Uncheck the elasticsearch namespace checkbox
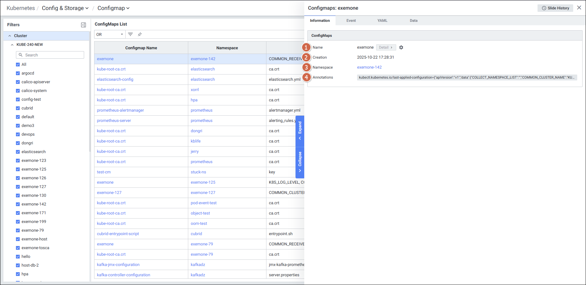The width and height of the screenshot is (586, 285). [18, 152]
